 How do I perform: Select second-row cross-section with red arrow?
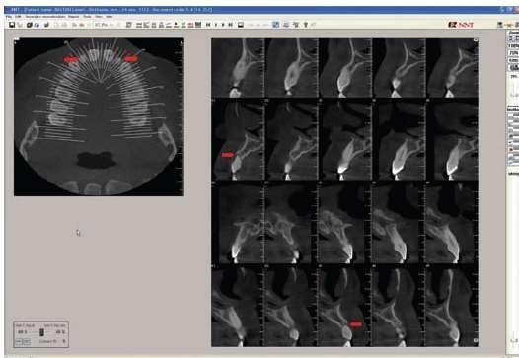[x=238, y=140]
